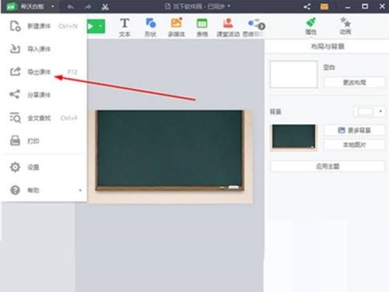
Task: Select the scissors cut tool in title bar
Action: tap(105, 7)
